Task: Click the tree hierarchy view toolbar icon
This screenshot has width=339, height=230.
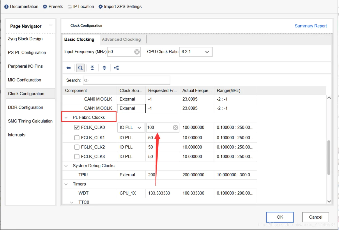Action: (x=116, y=68)
